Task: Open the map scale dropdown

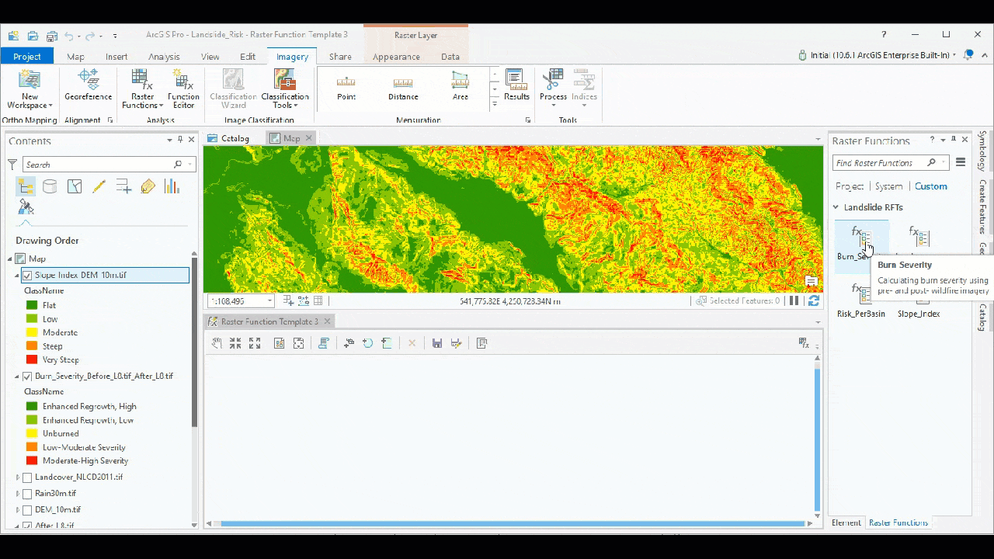Action: click(269, 300)
